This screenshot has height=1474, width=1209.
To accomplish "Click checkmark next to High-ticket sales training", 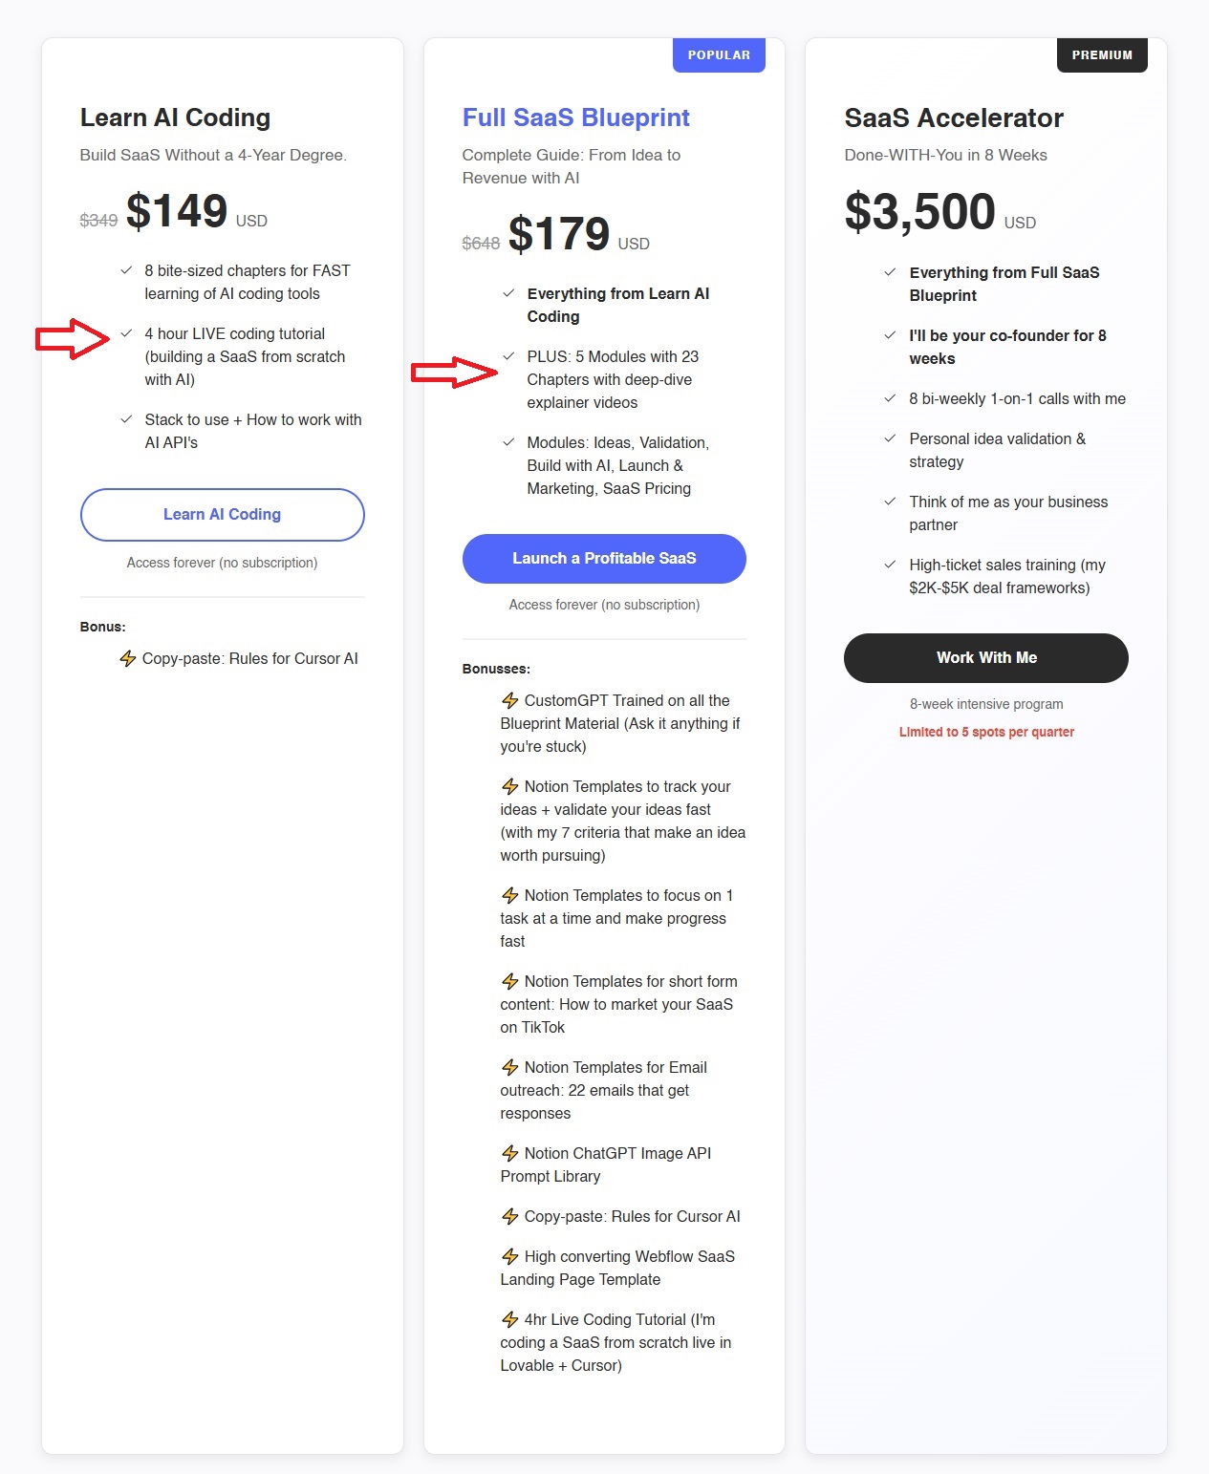I will (890, 565).
